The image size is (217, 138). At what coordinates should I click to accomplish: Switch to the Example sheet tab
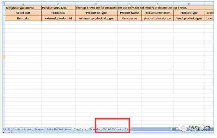[95, 129]
